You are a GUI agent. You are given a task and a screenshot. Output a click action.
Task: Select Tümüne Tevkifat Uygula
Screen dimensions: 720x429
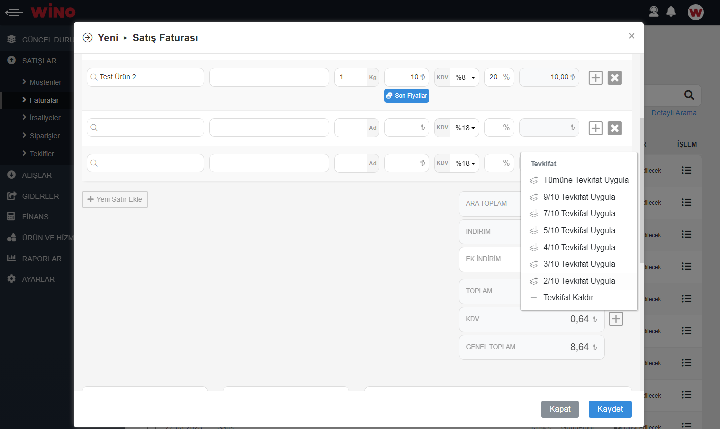586,180
